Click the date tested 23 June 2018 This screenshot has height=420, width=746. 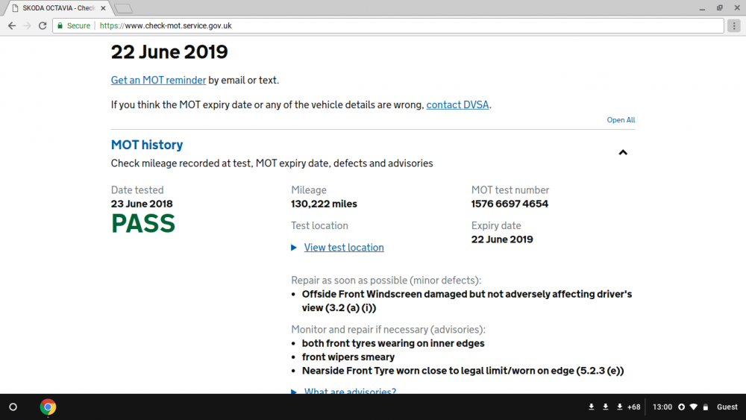(142, 204)
